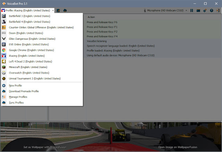Click the blue window icon in toolbar
Image resolution: width=222 pixels, height=152 pixels.
pyautogui.click(x=198, y=10)
